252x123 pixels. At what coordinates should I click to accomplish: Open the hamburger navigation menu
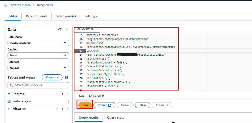5,5
